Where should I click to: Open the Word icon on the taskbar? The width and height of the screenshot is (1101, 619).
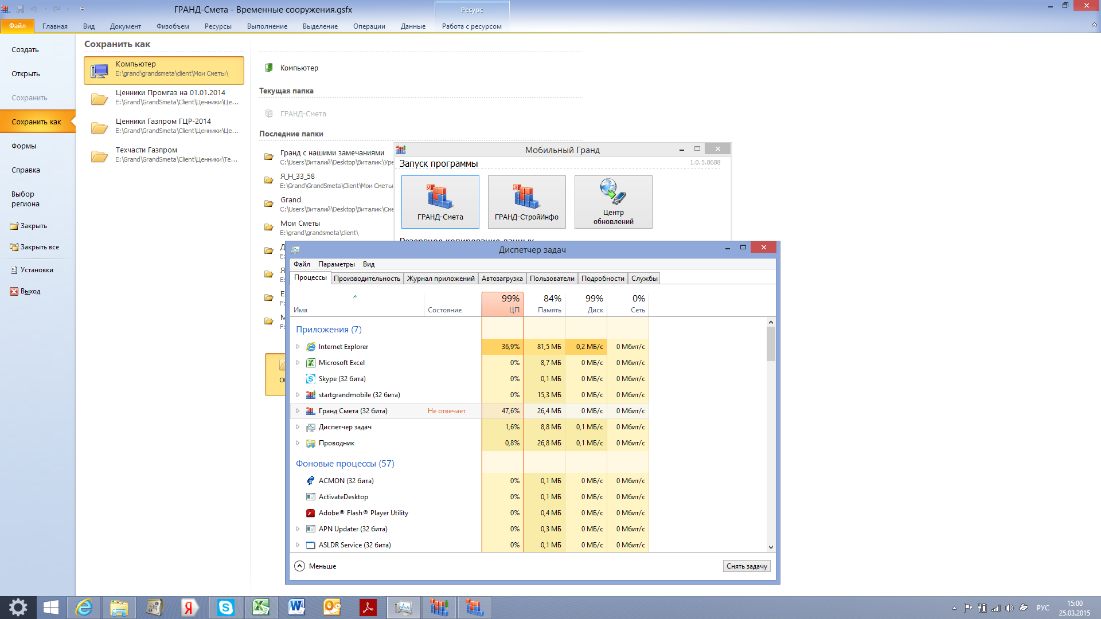point(296,608)
